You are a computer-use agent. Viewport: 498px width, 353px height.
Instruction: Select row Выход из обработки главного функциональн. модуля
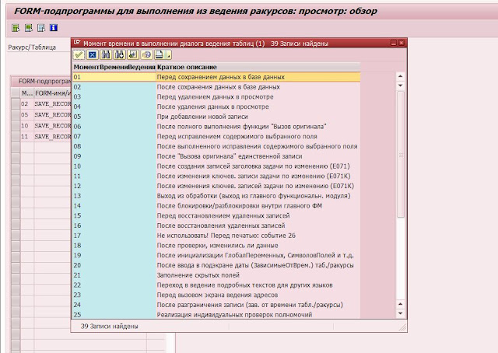point(216,196)
